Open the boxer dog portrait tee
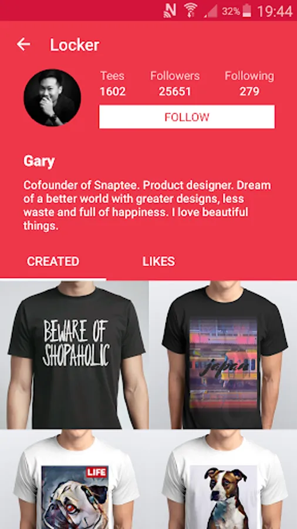Image resolution: width=297 pixels, height=529 pixels. 223,480
